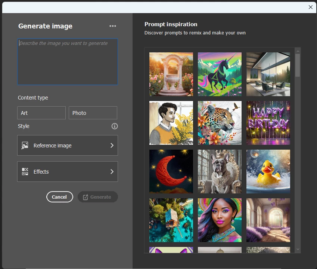Image resolution: width=317 pixels, height=269 pixels.
Task: Click the Style label
Action: [24, 126]
